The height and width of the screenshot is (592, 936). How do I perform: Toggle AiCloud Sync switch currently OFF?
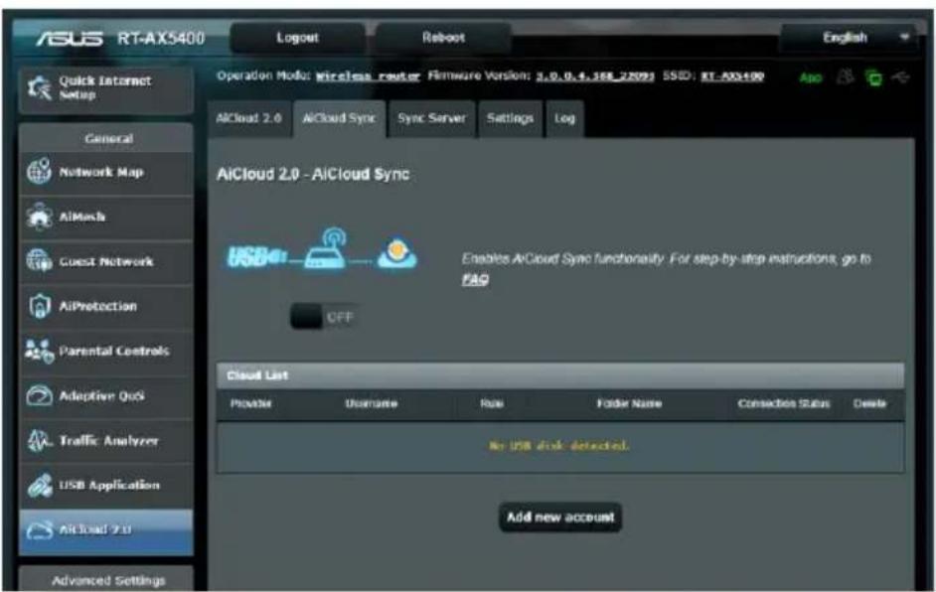(x=323, y=317)
